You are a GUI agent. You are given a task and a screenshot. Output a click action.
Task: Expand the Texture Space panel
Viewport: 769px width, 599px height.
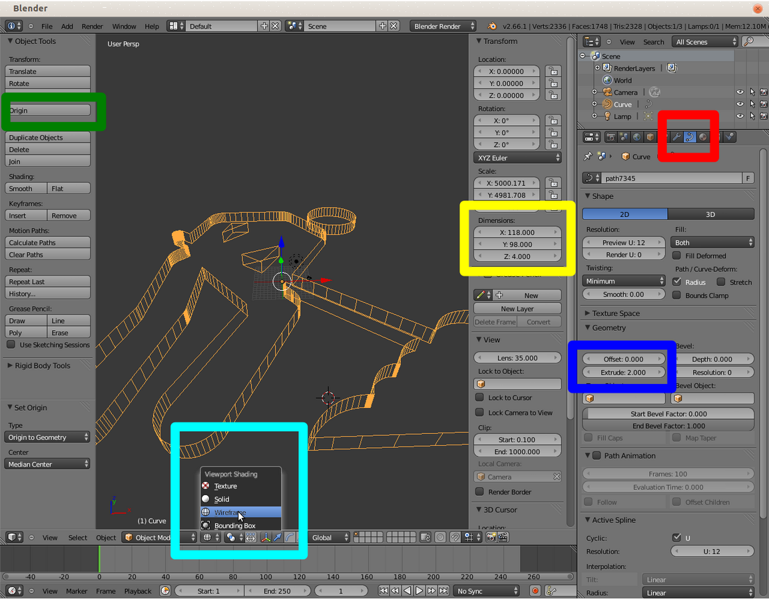click(616, 313)
